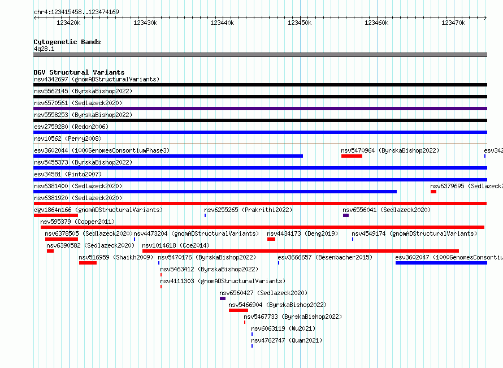The width and height of the screenshot is (503, 368).
Task: Click the Cytogenetic Bands track title
Action: pos(67,42)
